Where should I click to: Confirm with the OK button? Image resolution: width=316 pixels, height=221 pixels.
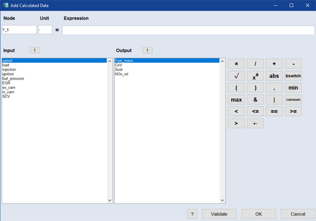(258, 214)
